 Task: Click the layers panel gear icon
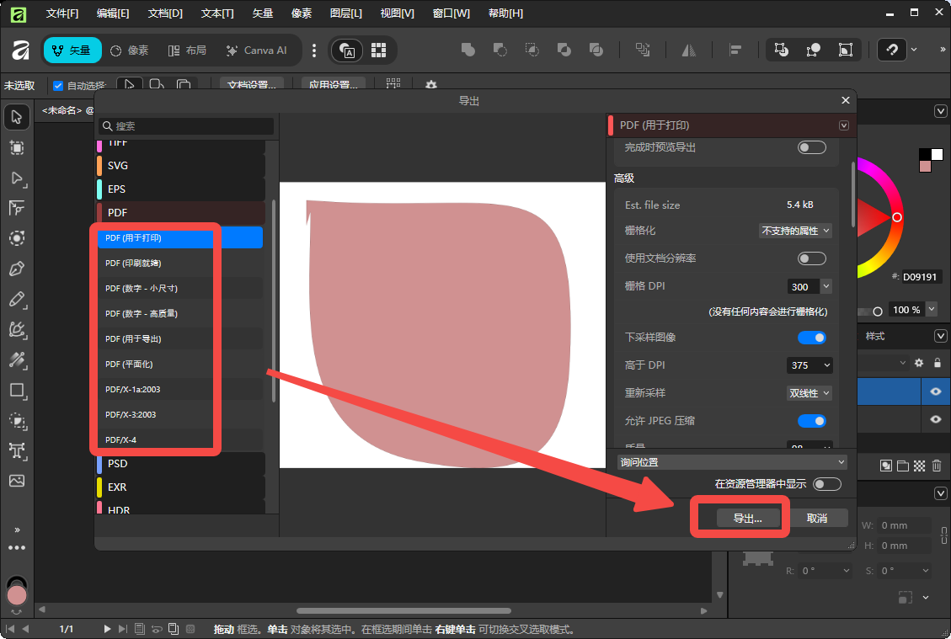[x=919, y=363]
